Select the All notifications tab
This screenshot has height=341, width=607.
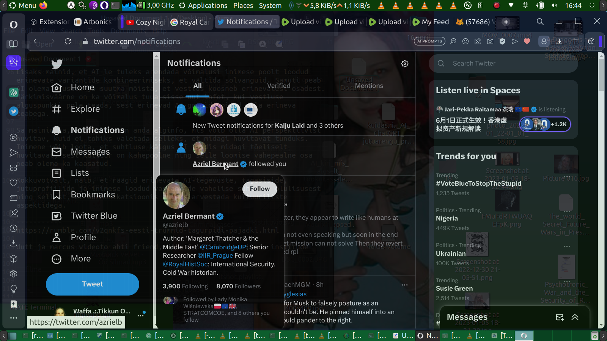[x=198, y=86]
